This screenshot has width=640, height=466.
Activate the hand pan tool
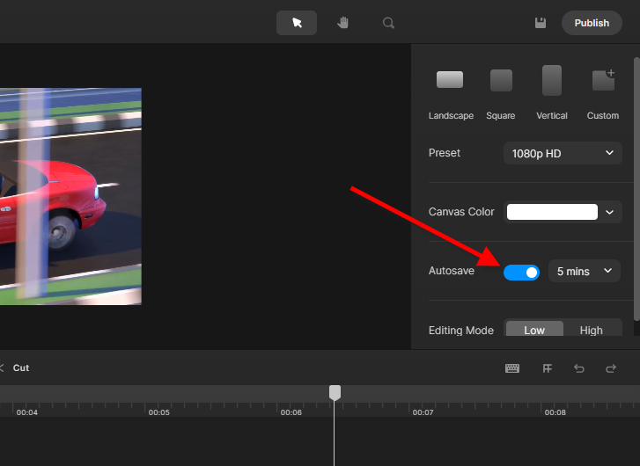342,23
